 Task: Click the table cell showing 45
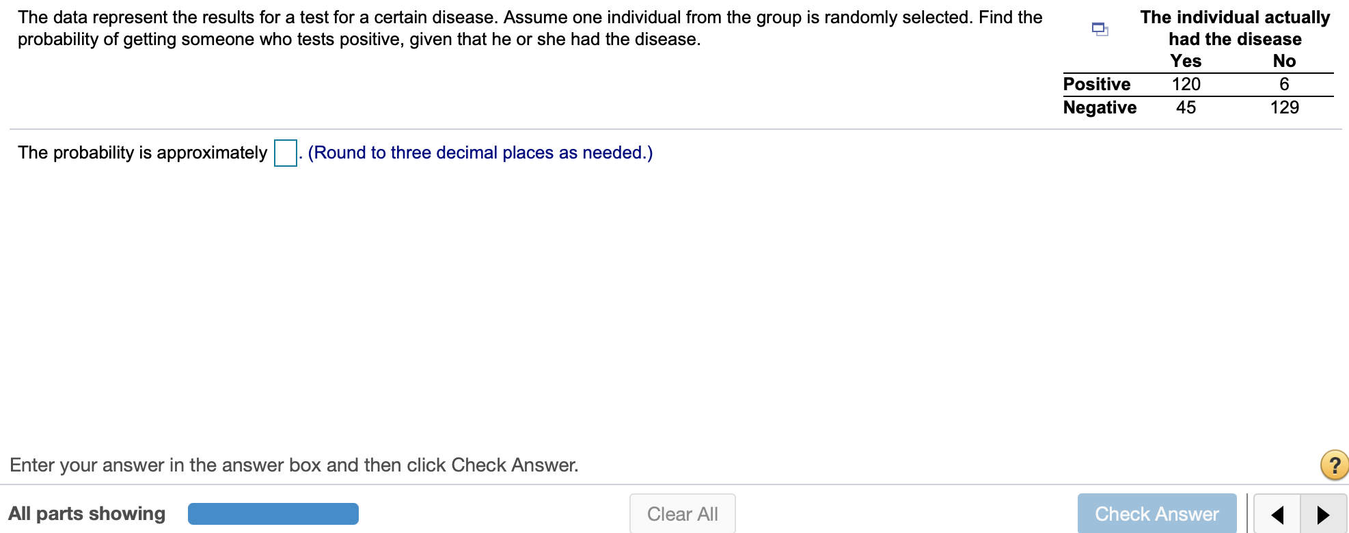[1186, 107]
